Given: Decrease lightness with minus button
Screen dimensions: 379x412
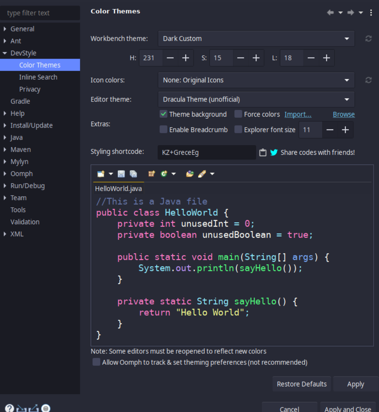Looking at the screenshot, I should (x=311, y=58).
